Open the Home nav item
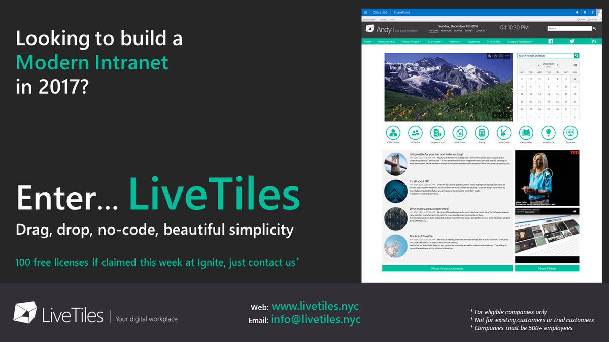Viewport: 609px width, 342px height. [367, 41]
